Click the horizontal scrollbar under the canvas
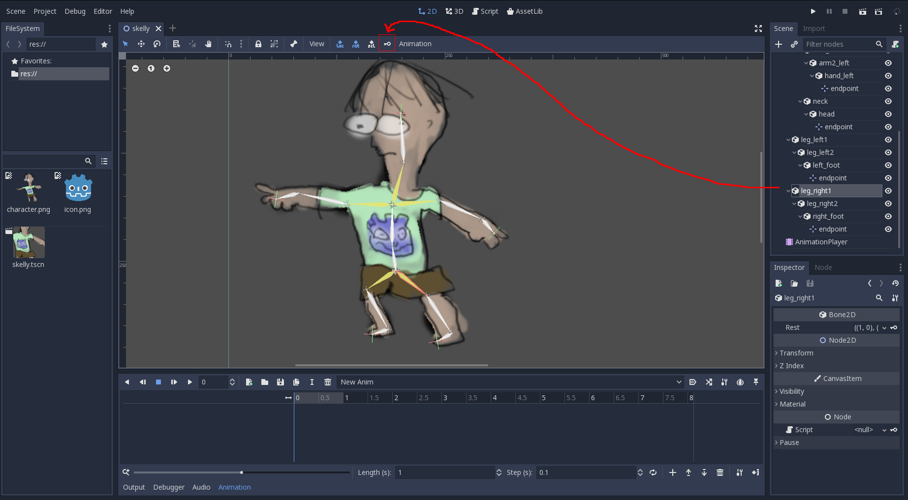The height and width of the screenshot is (500, 908). click(x=391, y=365)
